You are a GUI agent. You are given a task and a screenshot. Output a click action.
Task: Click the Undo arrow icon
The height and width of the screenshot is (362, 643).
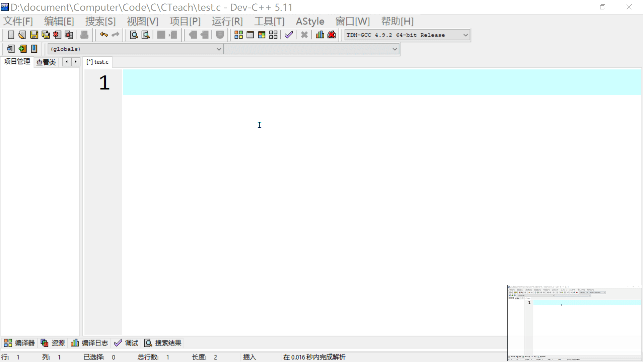(104, 35)
